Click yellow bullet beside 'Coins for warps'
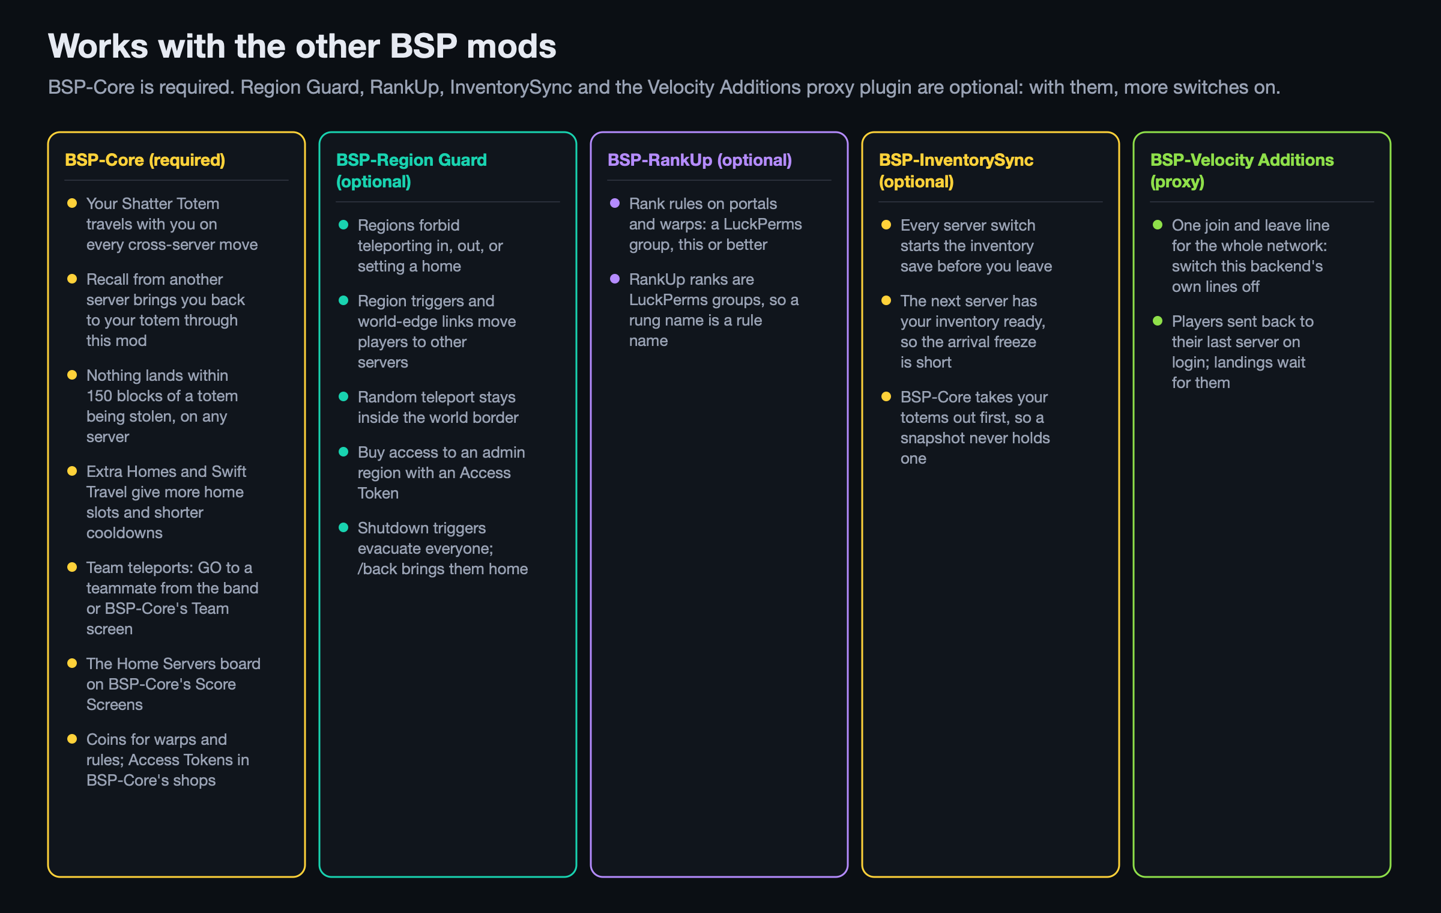 (x=72, y=739)
